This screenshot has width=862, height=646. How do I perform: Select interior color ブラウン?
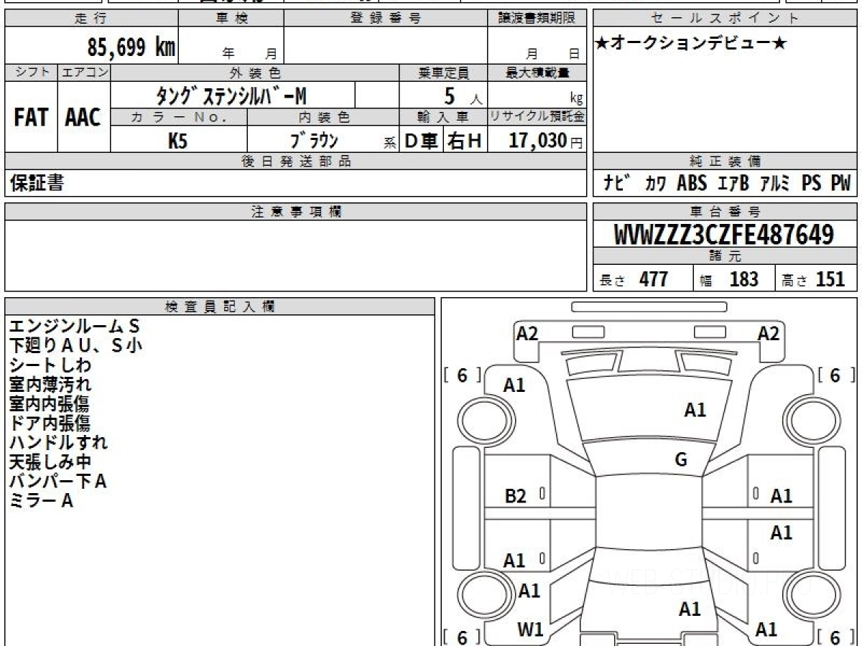pyautogui.click(x=314, y=141)
